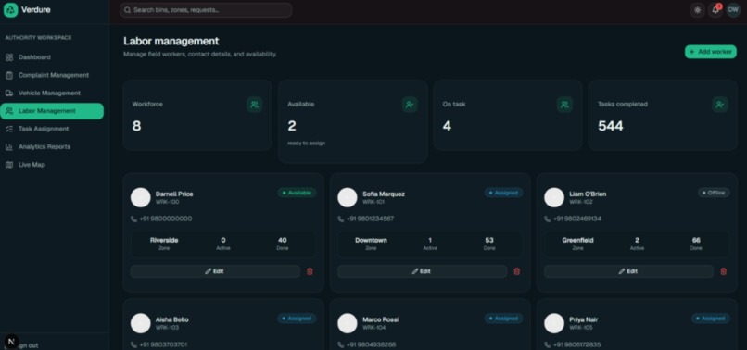Click Darnell Price's avatar

pos(141,197)
